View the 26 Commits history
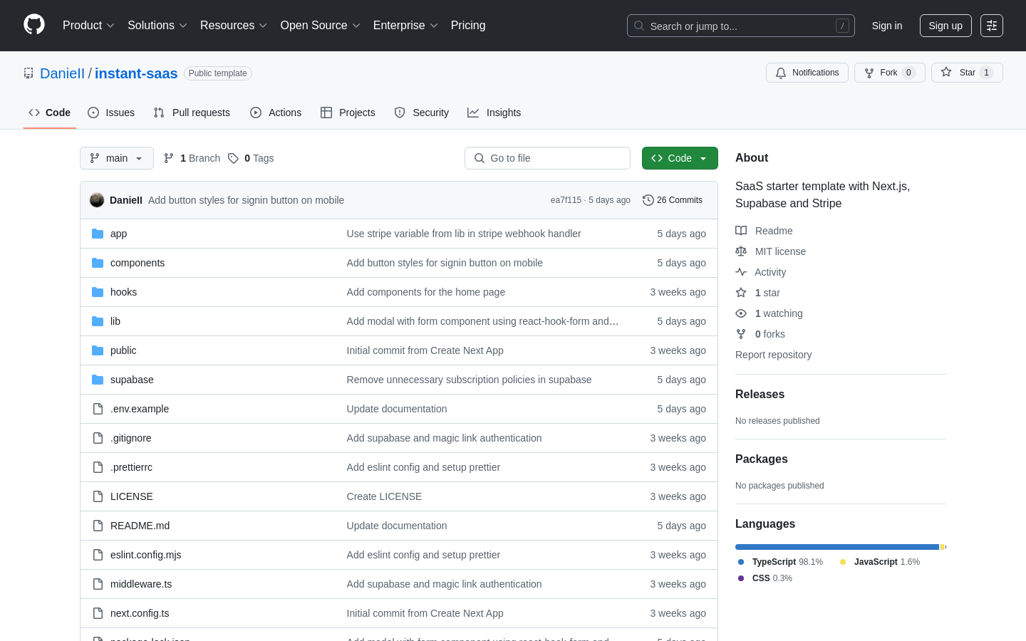Viewport: 1026px width, 641px height. pyautogui.click(x=673, y=200)
